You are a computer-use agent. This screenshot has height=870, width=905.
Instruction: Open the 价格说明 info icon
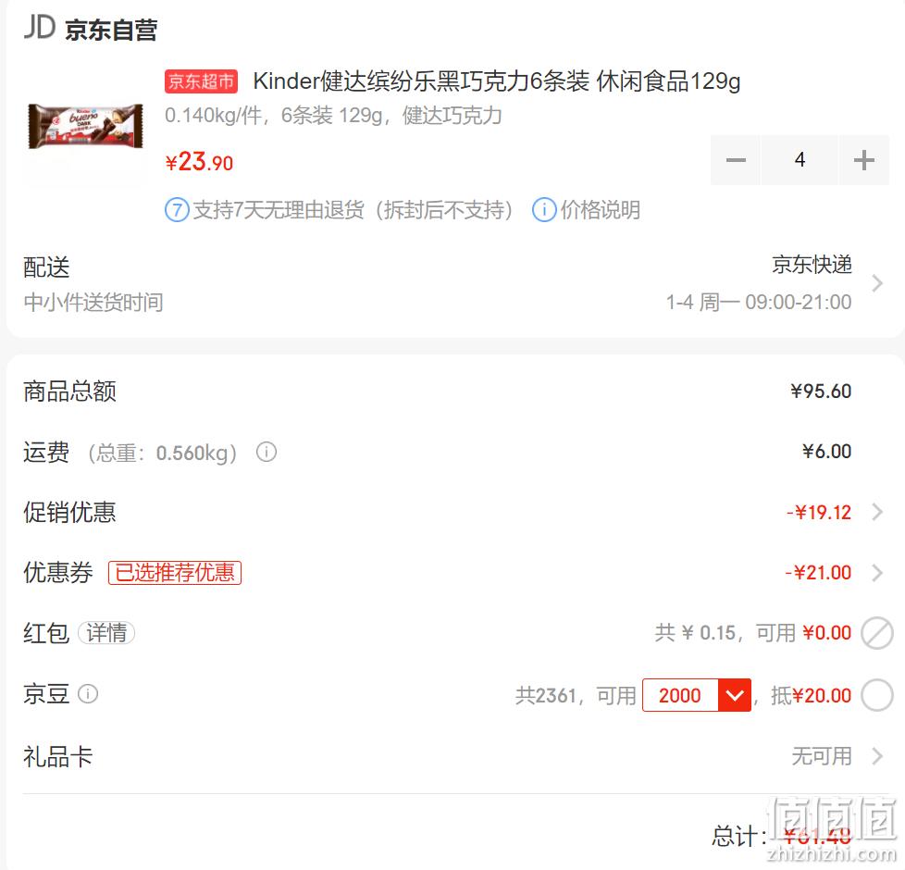pyautogui.click(x=544, y=210)
